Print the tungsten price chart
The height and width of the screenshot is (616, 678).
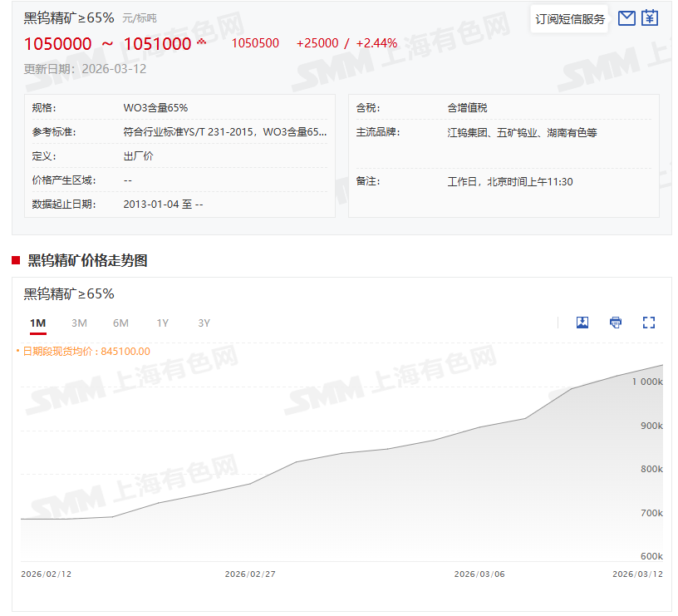coord(616,323)
